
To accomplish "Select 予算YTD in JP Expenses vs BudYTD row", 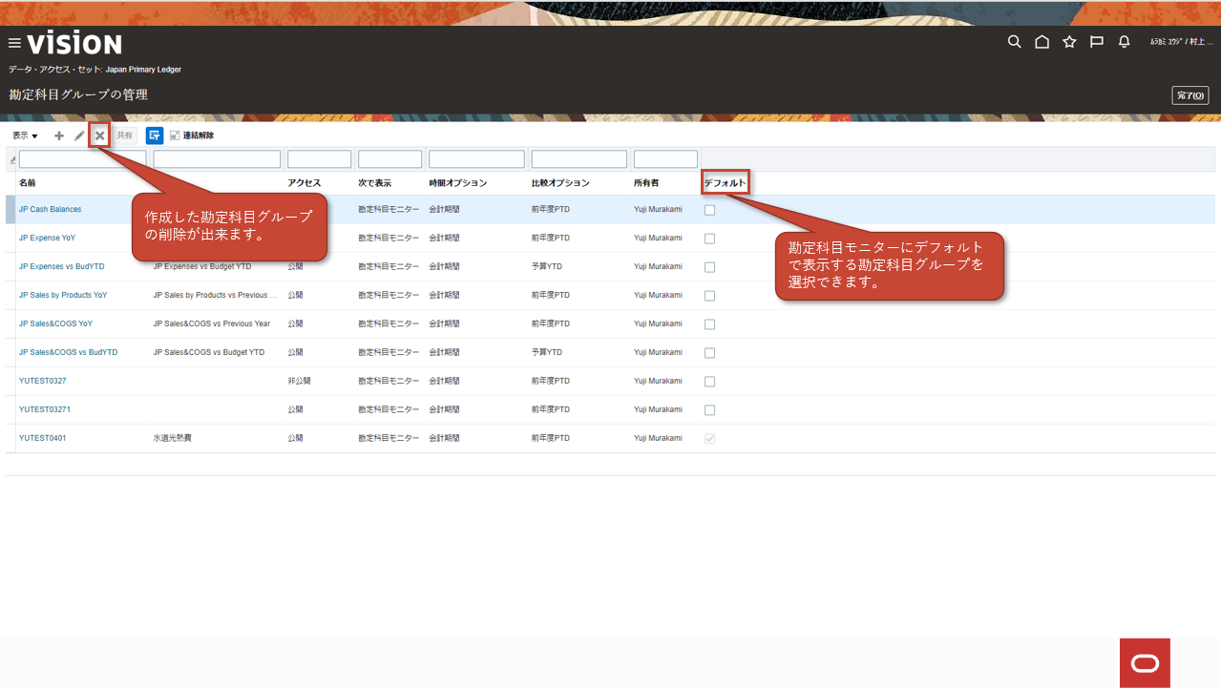I will point(547,266).
